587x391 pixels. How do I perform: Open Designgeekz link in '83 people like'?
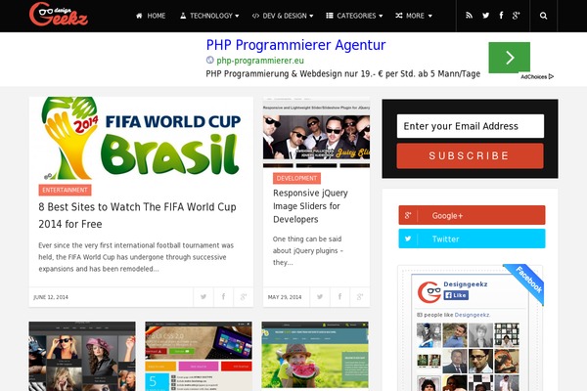pos(472,315)
